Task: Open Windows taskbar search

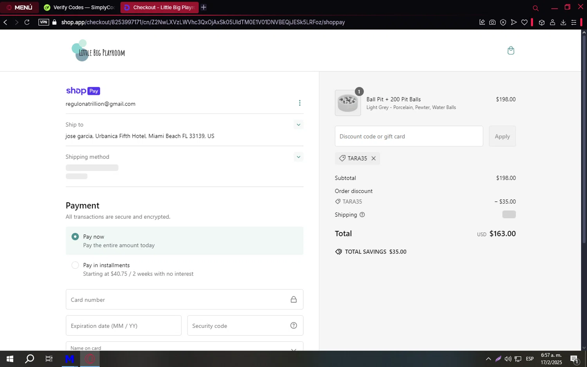Action: pos(29,359)
